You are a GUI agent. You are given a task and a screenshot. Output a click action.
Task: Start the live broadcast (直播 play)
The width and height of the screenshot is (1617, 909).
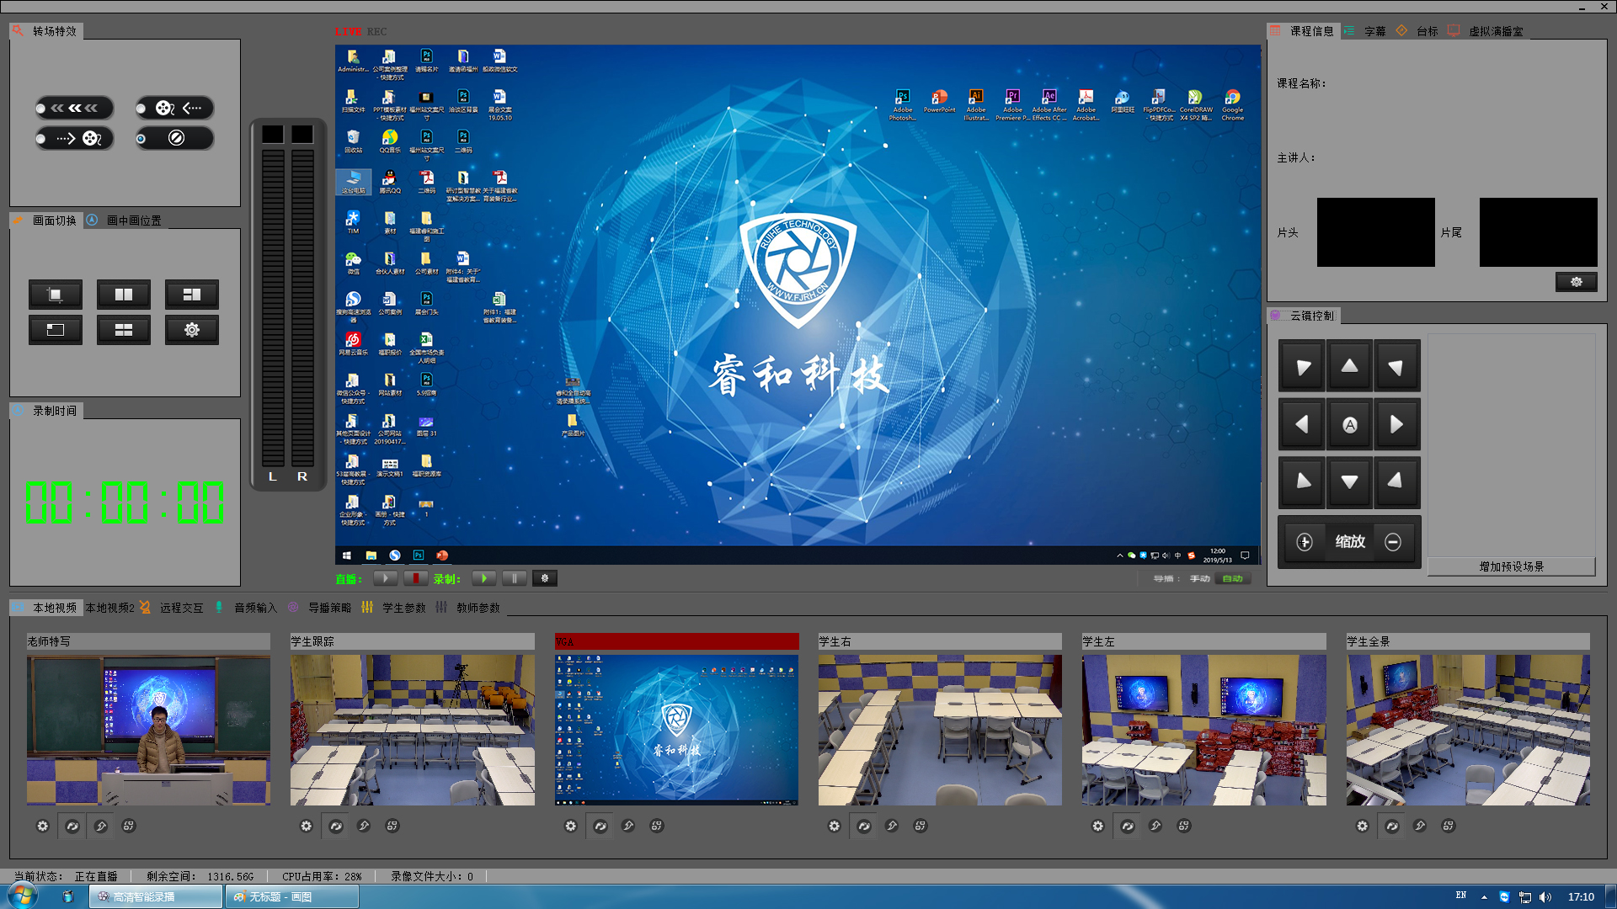(386, 578)
